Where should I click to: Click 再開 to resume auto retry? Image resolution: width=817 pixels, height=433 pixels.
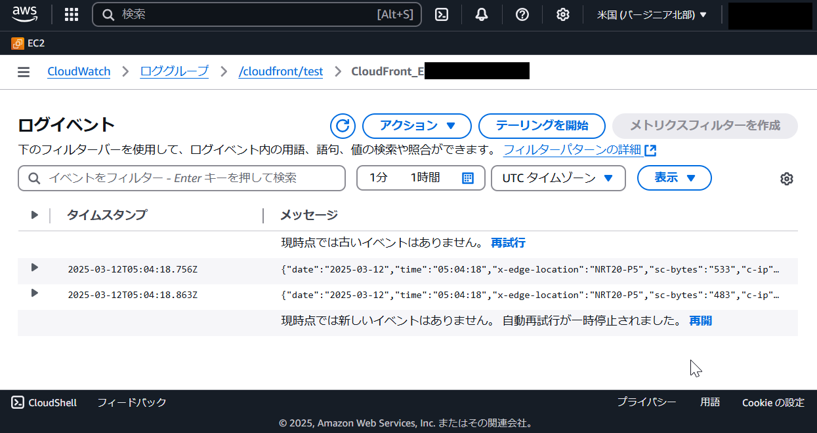(x=700, y=321)
